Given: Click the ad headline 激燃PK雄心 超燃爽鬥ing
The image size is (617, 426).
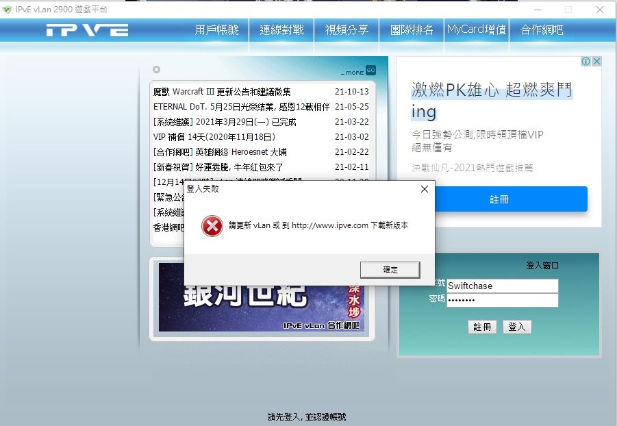Looking at the screenshot, I should [x=492, y=101].
